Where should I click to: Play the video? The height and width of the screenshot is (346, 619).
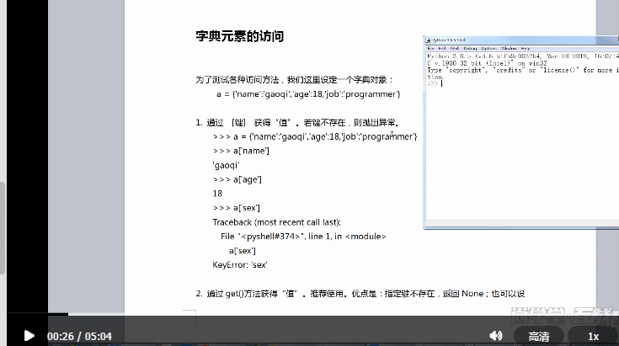point(29,336)
